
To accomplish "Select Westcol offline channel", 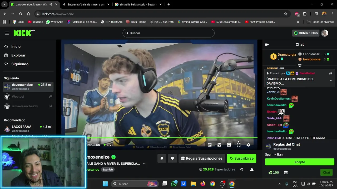I will tap(28, 97).
